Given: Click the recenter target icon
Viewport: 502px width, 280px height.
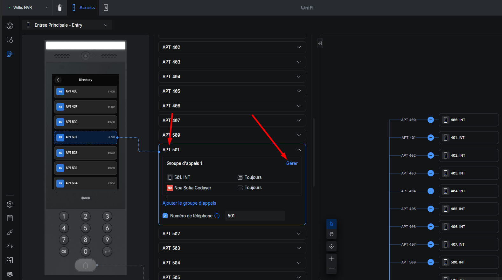Looking at the screenshot, I should pos(331,246).
